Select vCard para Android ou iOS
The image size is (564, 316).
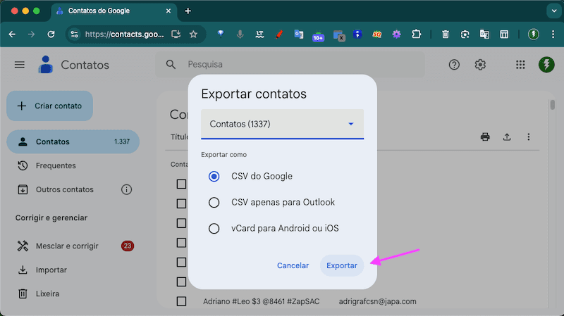point(214,229)
